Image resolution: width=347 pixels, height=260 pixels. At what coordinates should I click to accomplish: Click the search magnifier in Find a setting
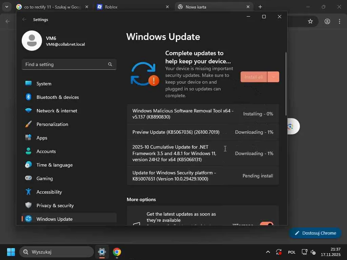tap(110, 64)
